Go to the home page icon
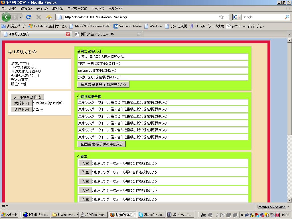Viewport: 292px width, 219px height. coord(49,17)
